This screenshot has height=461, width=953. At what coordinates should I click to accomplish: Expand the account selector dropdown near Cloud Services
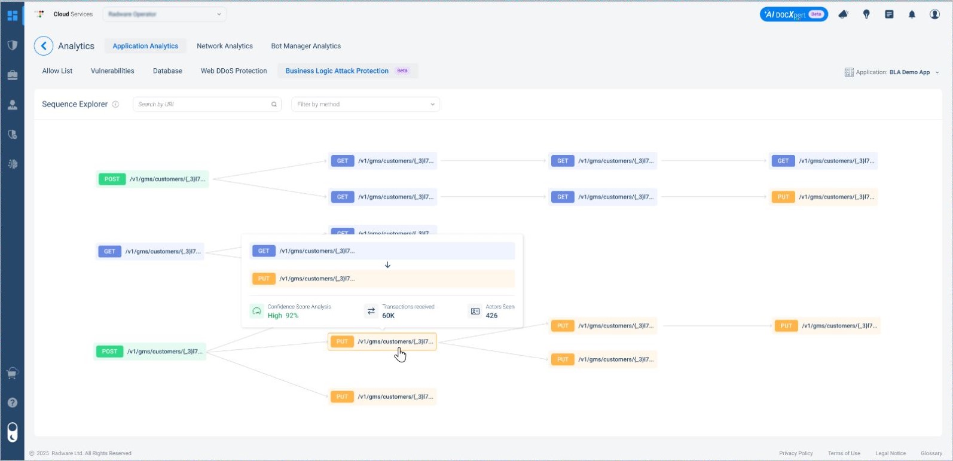pos(164,14)
